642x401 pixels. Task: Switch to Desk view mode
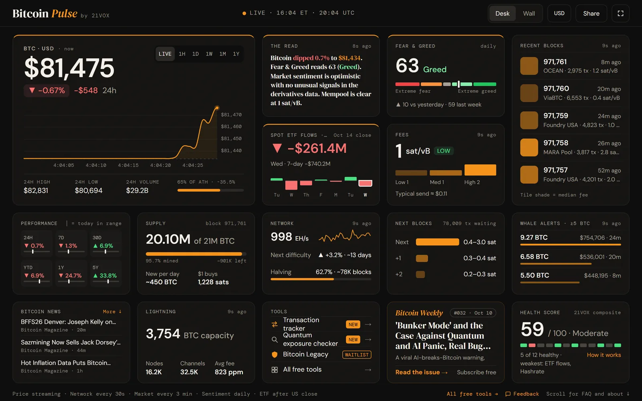click(x=502, y=13)
